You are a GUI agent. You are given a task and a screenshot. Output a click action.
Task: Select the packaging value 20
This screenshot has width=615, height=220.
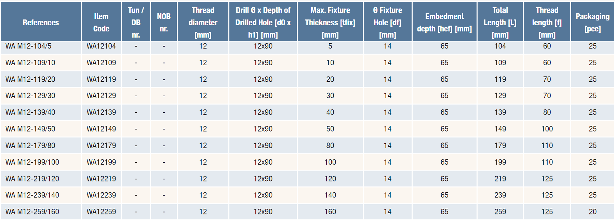[x=592, y=212]
